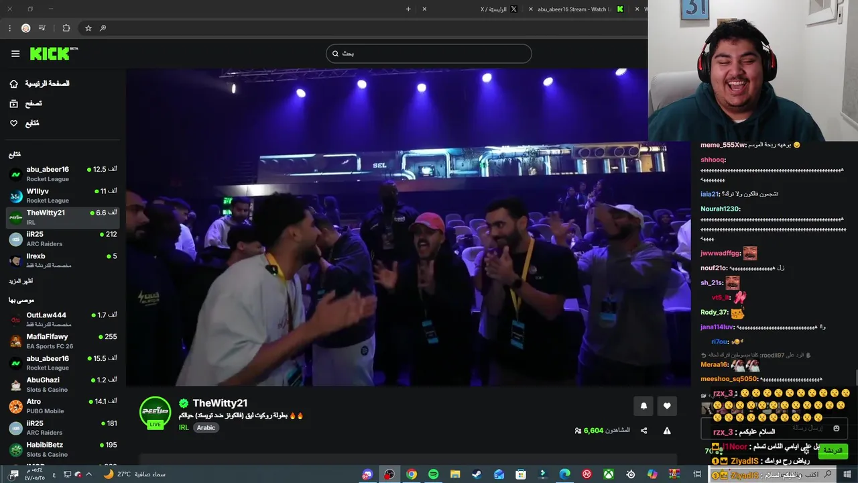858x483 pixels.
Task: Select TheWitty21 in followed channels list
Action: click(x=62, y=217)
